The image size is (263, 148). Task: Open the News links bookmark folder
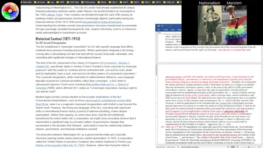[x=26, y=2]
